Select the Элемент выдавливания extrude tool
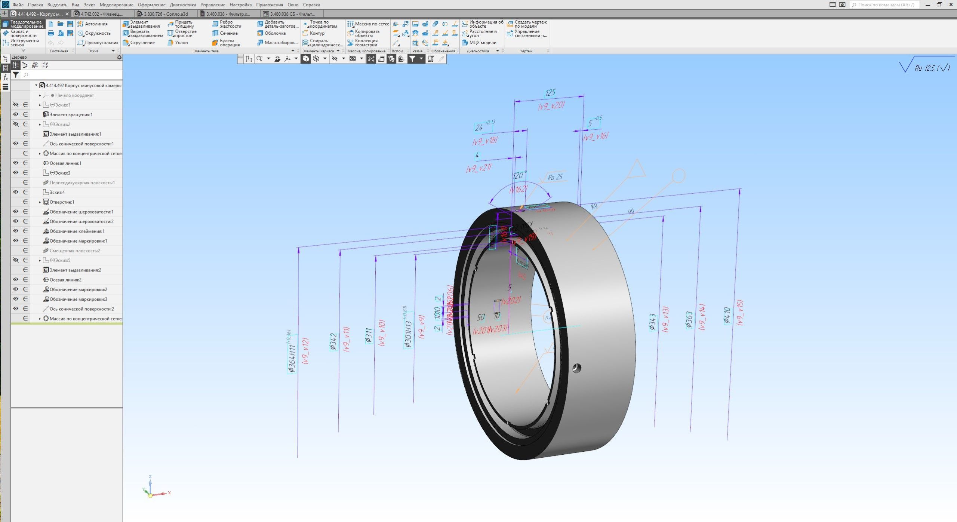Screen dimensions: 957x522 coord(126,24)
